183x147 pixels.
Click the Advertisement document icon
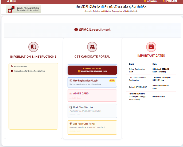12,66
